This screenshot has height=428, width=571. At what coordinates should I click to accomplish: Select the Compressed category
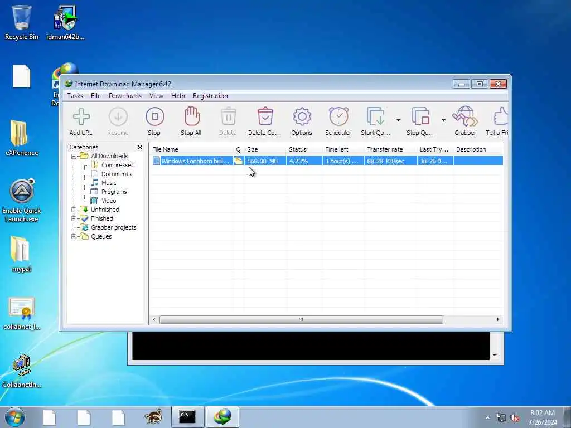click(118, 165)
